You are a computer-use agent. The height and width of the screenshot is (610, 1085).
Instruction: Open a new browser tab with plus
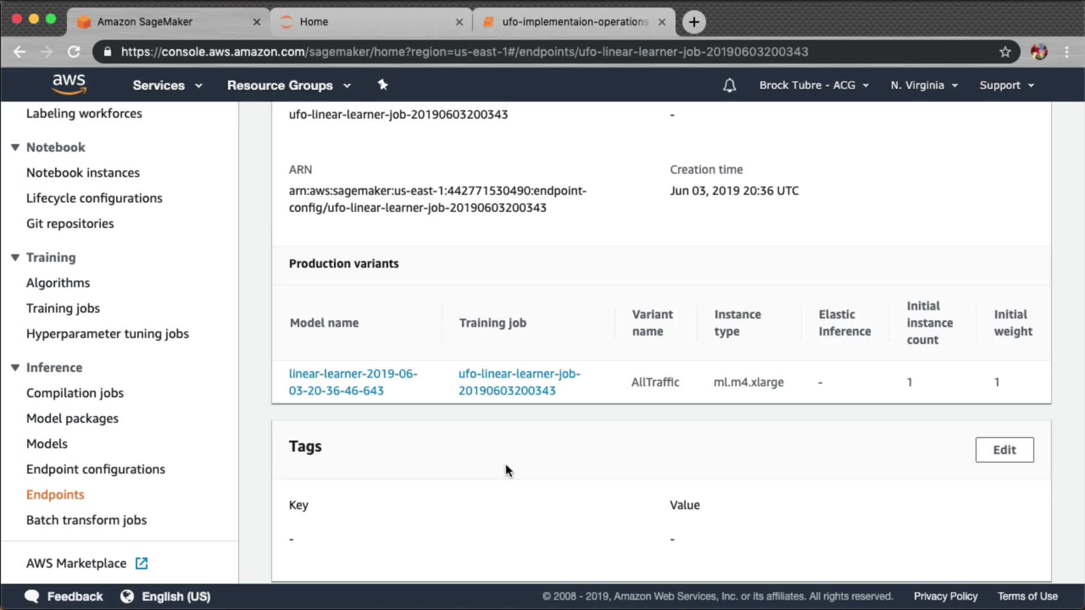click(694, 22)
